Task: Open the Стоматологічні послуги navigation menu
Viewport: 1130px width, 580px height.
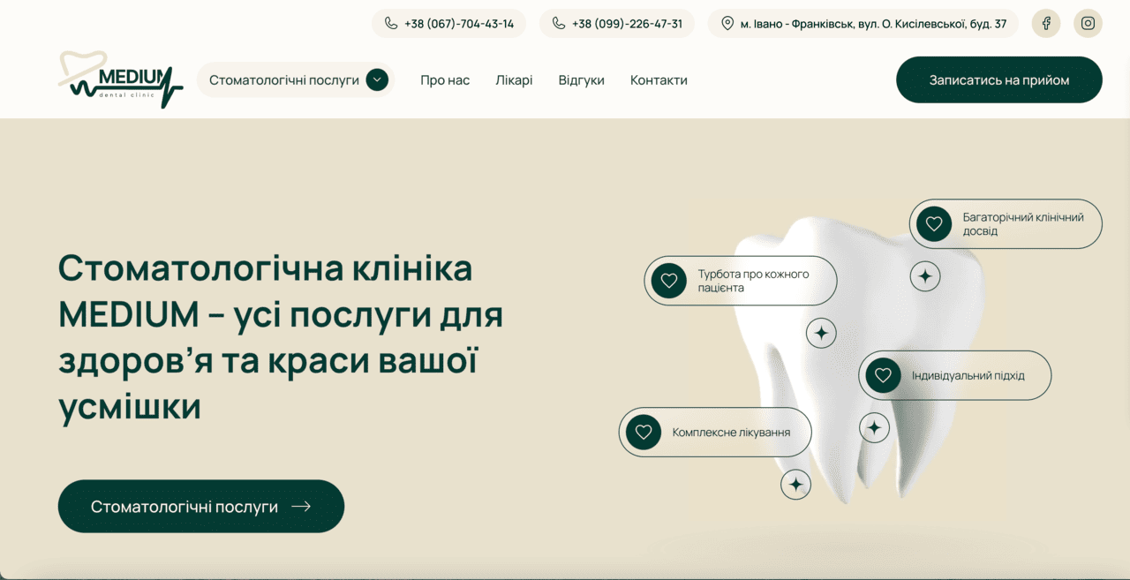Action: pos(295,79)
